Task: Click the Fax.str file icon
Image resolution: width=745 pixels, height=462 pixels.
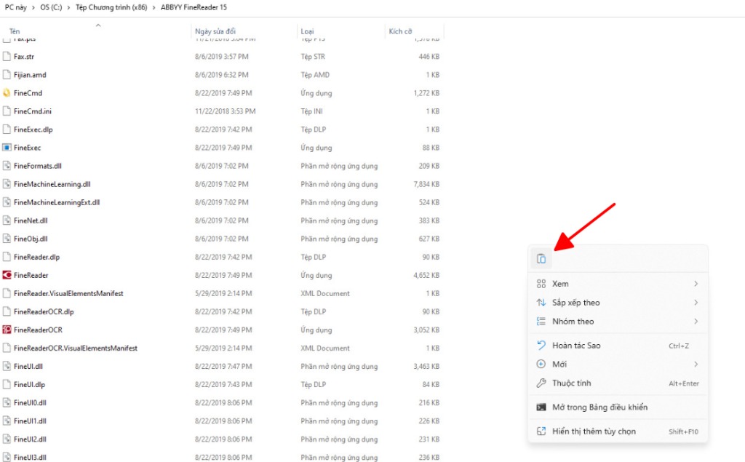Action: coord(7,57)
